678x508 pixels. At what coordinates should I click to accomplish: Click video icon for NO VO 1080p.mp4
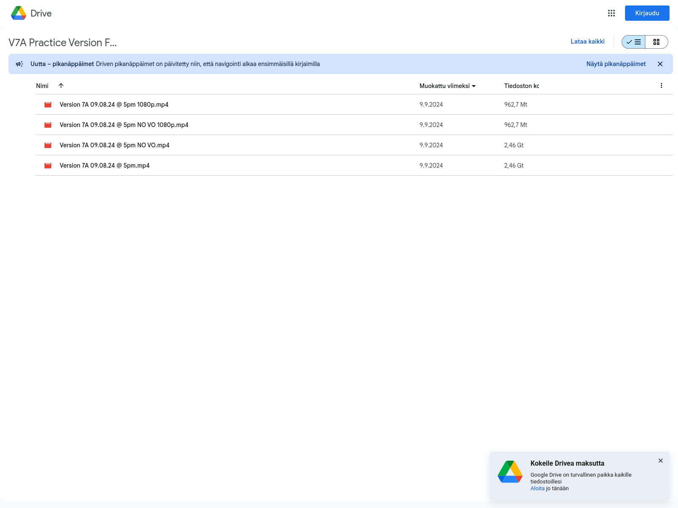(48, 125)
